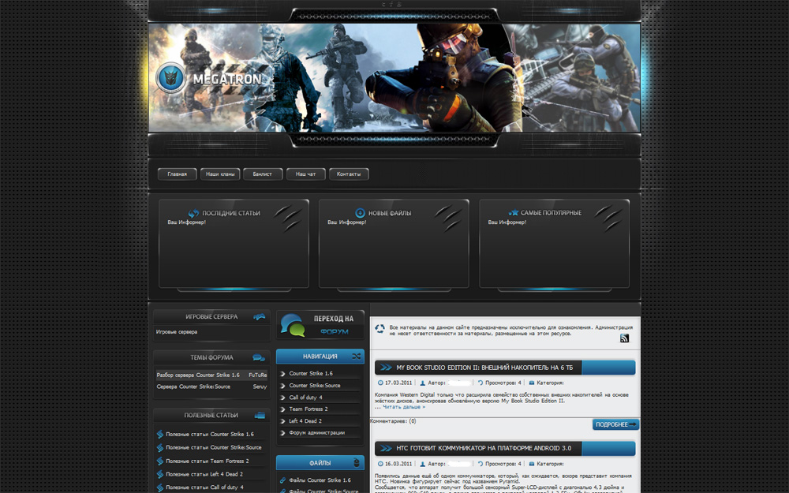Click the views icon in the 16.03.2011 article
This screenshot has height=493, width=789.
tap(480, 464)
